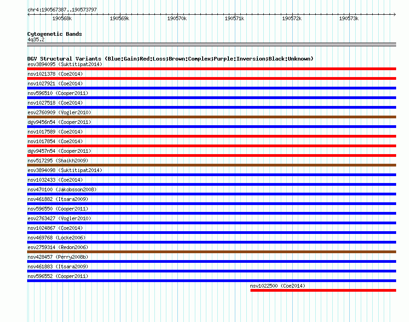Select the red bar under dgv9457n54
The width and height of the screenshot is (409, 322).
point(211,155)
